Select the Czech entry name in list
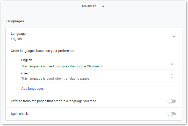Viewport: 188px width, 126px height. 26,73
